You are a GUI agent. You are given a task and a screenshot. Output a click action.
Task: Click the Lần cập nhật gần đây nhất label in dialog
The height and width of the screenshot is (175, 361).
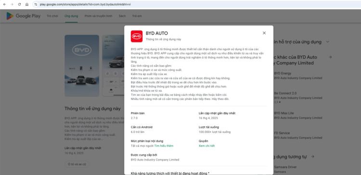tap(217, 113)
